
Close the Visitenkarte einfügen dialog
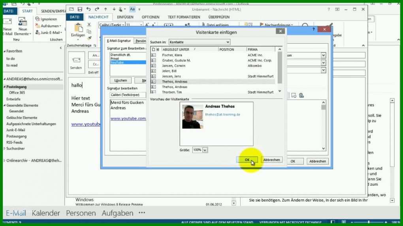(x=281, y=31)
